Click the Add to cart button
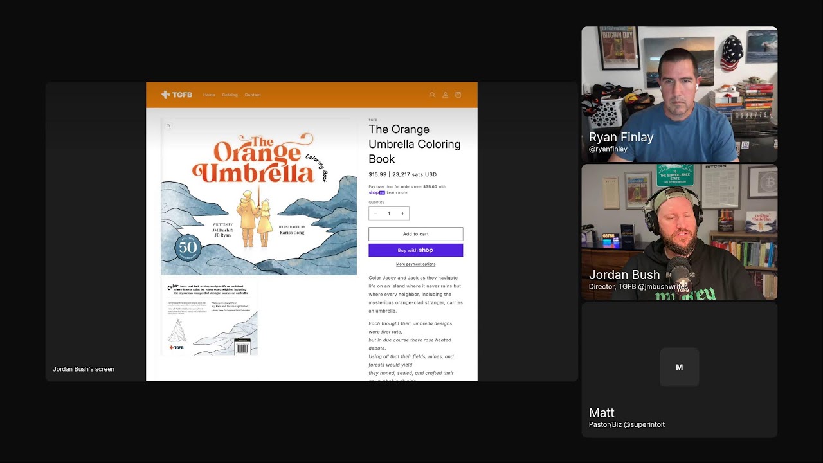823x463 pixels. 415,234
